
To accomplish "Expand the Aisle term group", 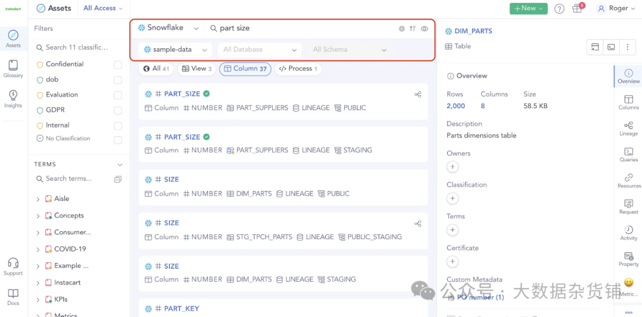I will pos(37,199).
